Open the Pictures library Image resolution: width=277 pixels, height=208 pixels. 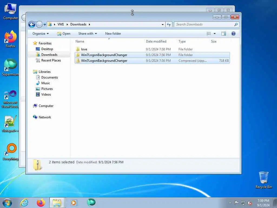coord(47,89)
